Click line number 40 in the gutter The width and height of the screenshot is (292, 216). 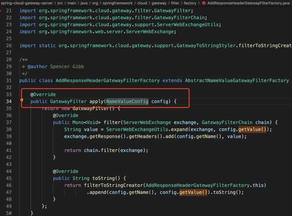[9, 143]
